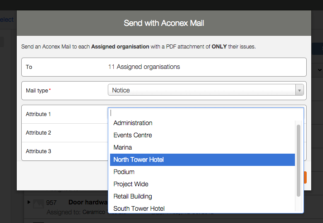Click the Attribute 2 label

[x=39, y=133]
